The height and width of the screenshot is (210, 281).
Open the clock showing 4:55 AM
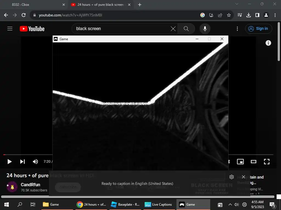click(x=257, y=205)
